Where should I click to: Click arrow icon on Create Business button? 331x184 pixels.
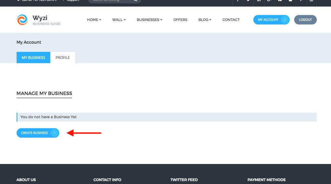click(x=54, y=133)
